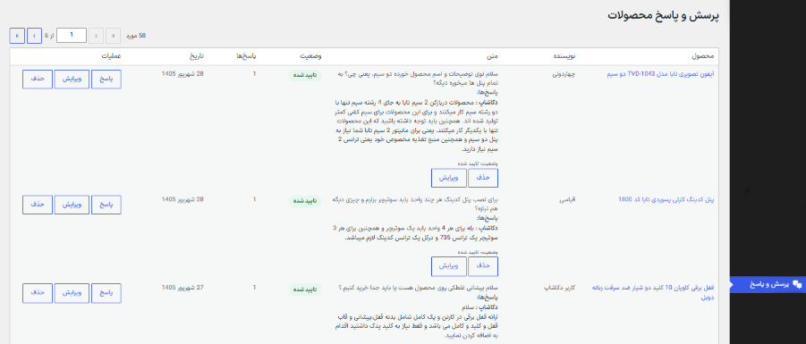The width and height of the screenshot is (806, 344).
Task: Click پاسخ button in چهاردولی question row
Action: click(106, 79)
